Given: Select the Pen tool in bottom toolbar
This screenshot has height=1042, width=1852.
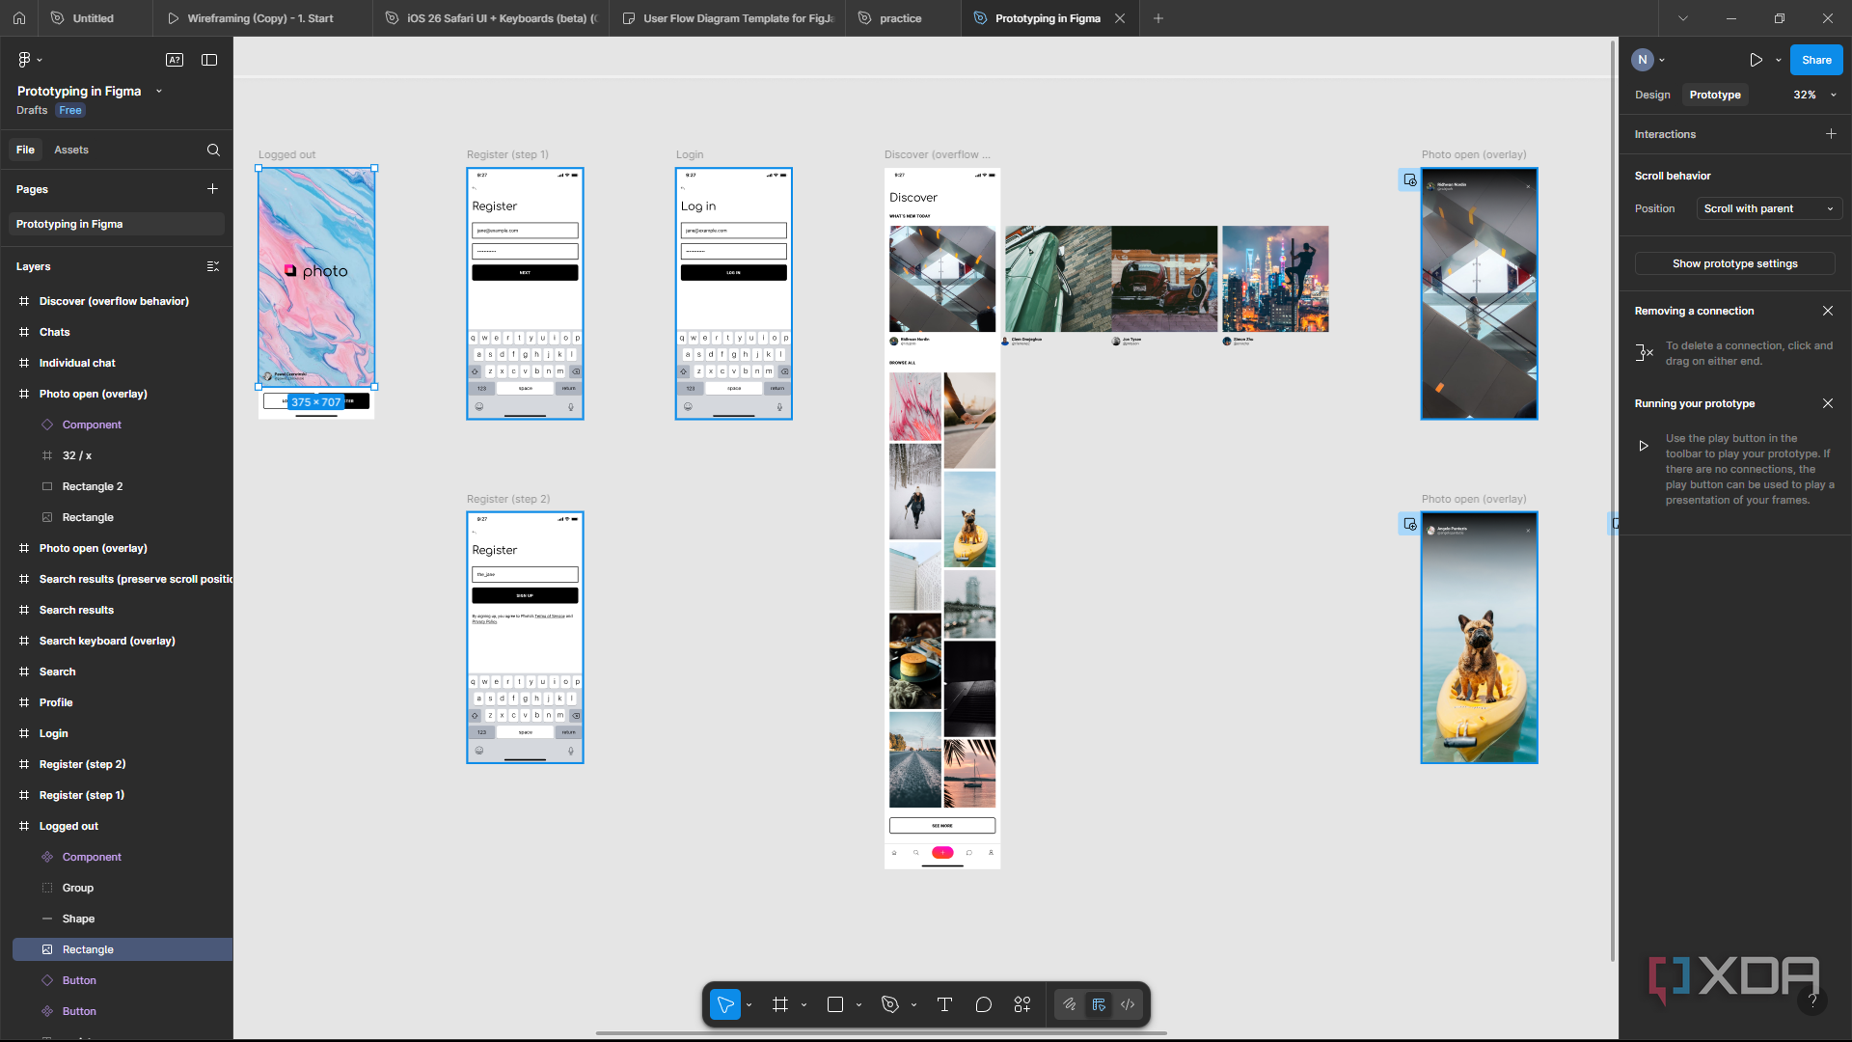Looking at the screenshot, I should 890,1004.
